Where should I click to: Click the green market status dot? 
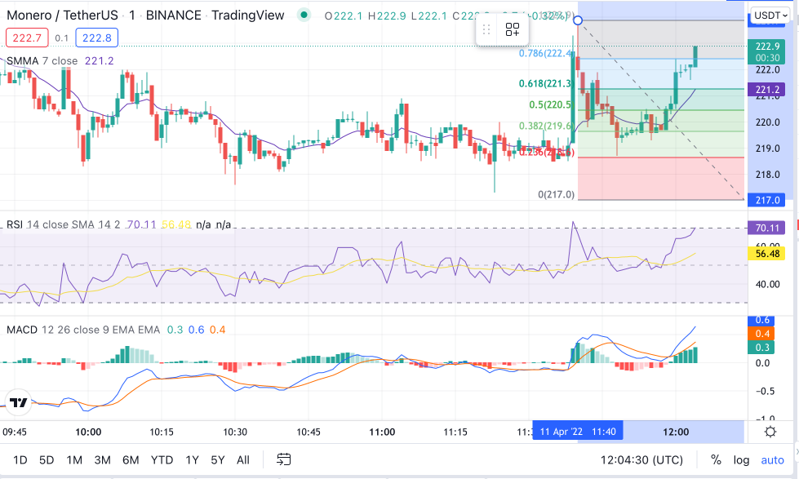[304, 16]
